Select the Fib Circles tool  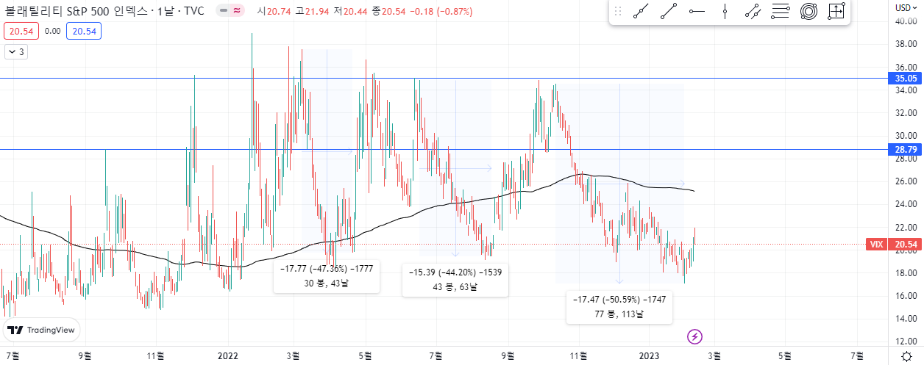coord(808,11)
